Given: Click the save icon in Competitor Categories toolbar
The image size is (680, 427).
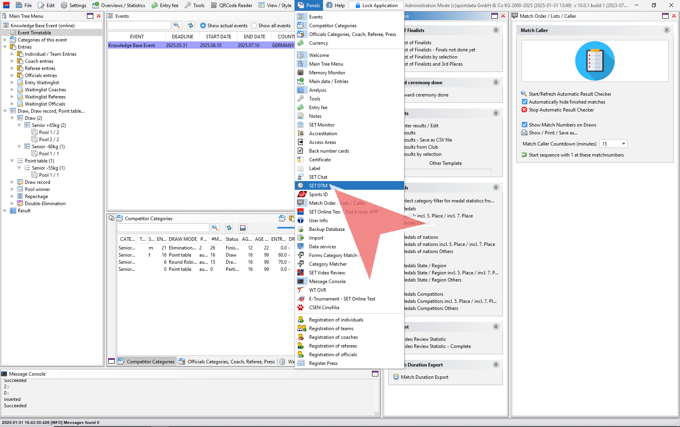Looking at the screenshot, I should click(243, 228).
